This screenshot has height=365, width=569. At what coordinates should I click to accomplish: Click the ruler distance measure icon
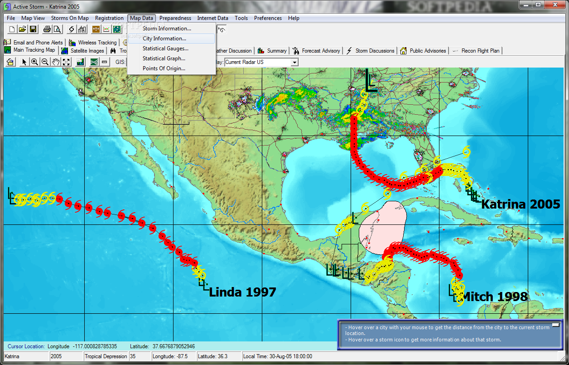[105, 62]
